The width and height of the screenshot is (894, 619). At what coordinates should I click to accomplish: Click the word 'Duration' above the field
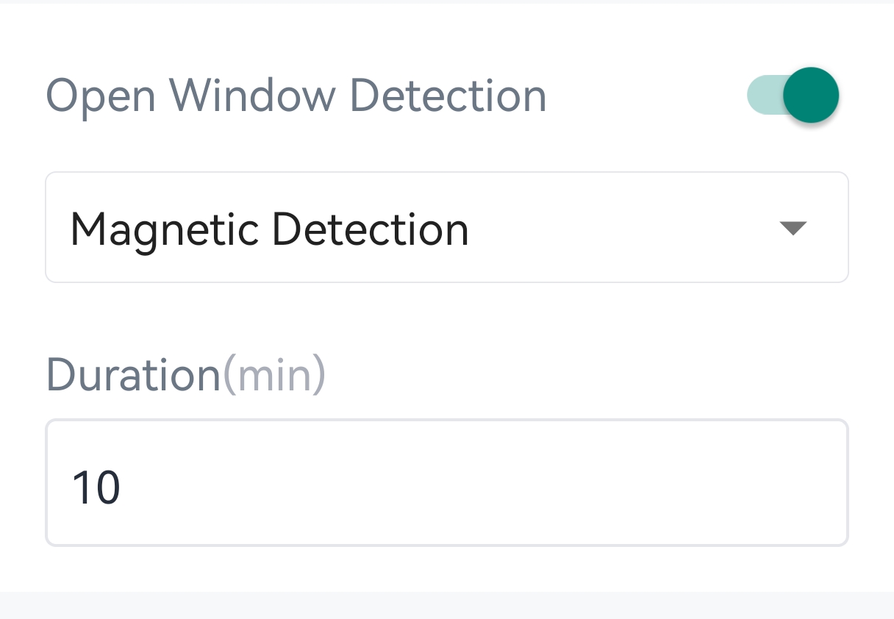(x=133, y=375)
